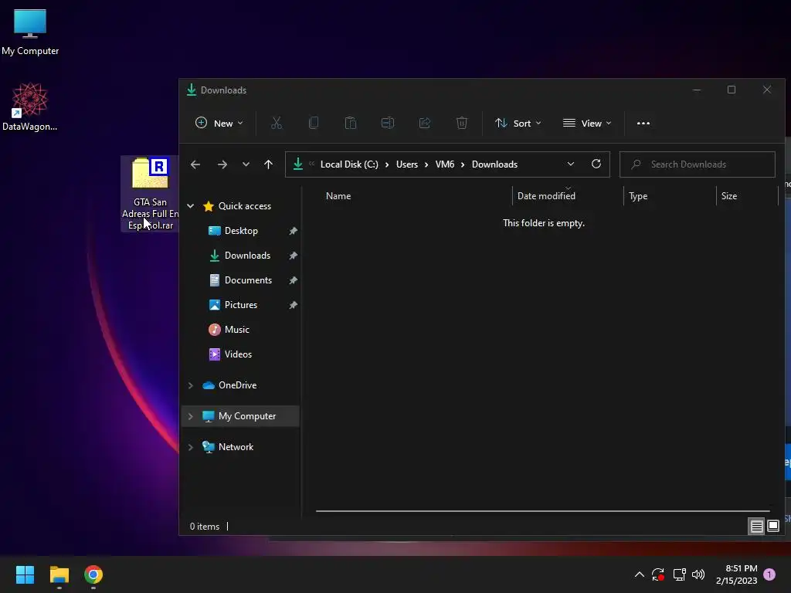Click the Cut scissors icon

point(277,123)
